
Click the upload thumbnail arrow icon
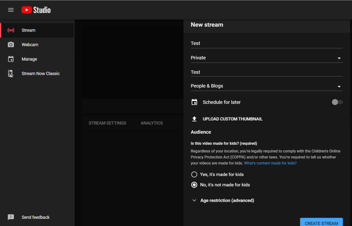point(194,119)
